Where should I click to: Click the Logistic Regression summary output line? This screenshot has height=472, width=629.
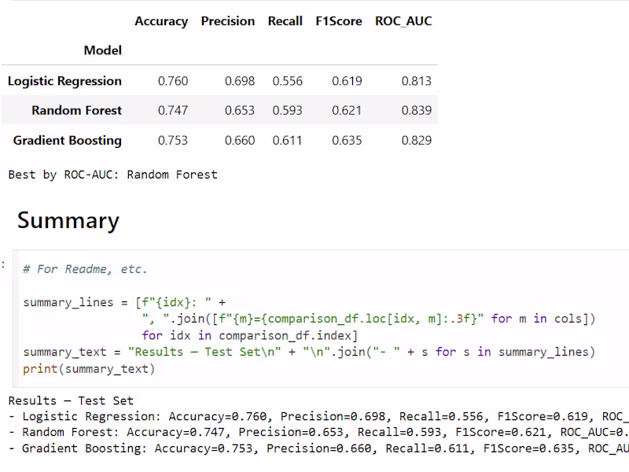click(314, 417)
